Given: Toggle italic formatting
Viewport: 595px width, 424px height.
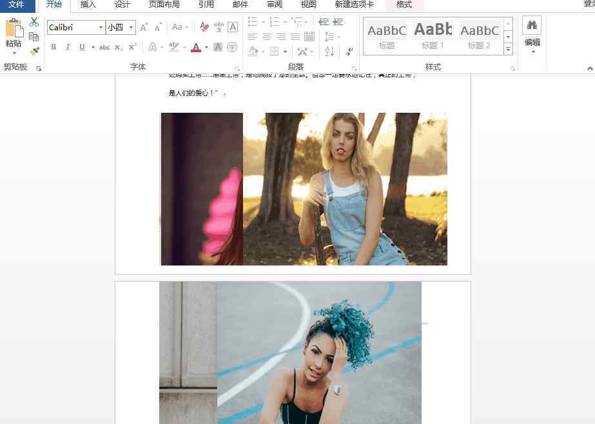Looking at the screenshot, I should tap(68, 47).
